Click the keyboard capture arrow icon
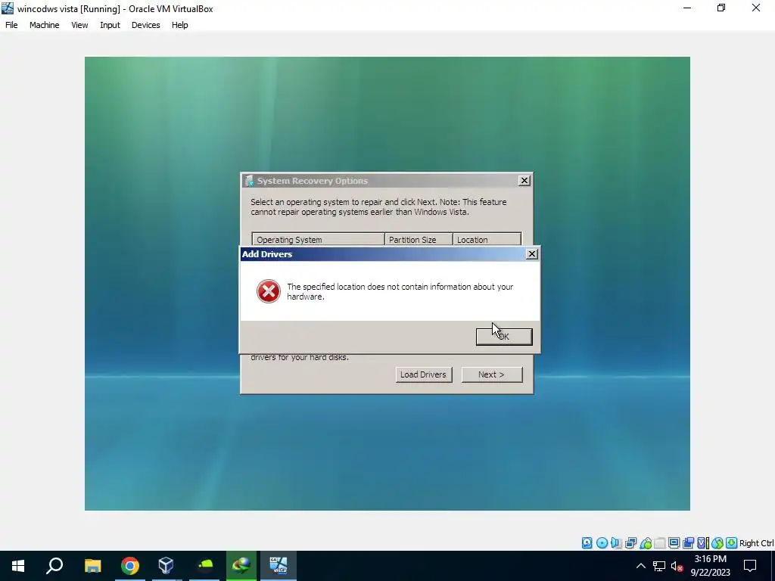This screenshot has width=775, height=581. point(732,543)
